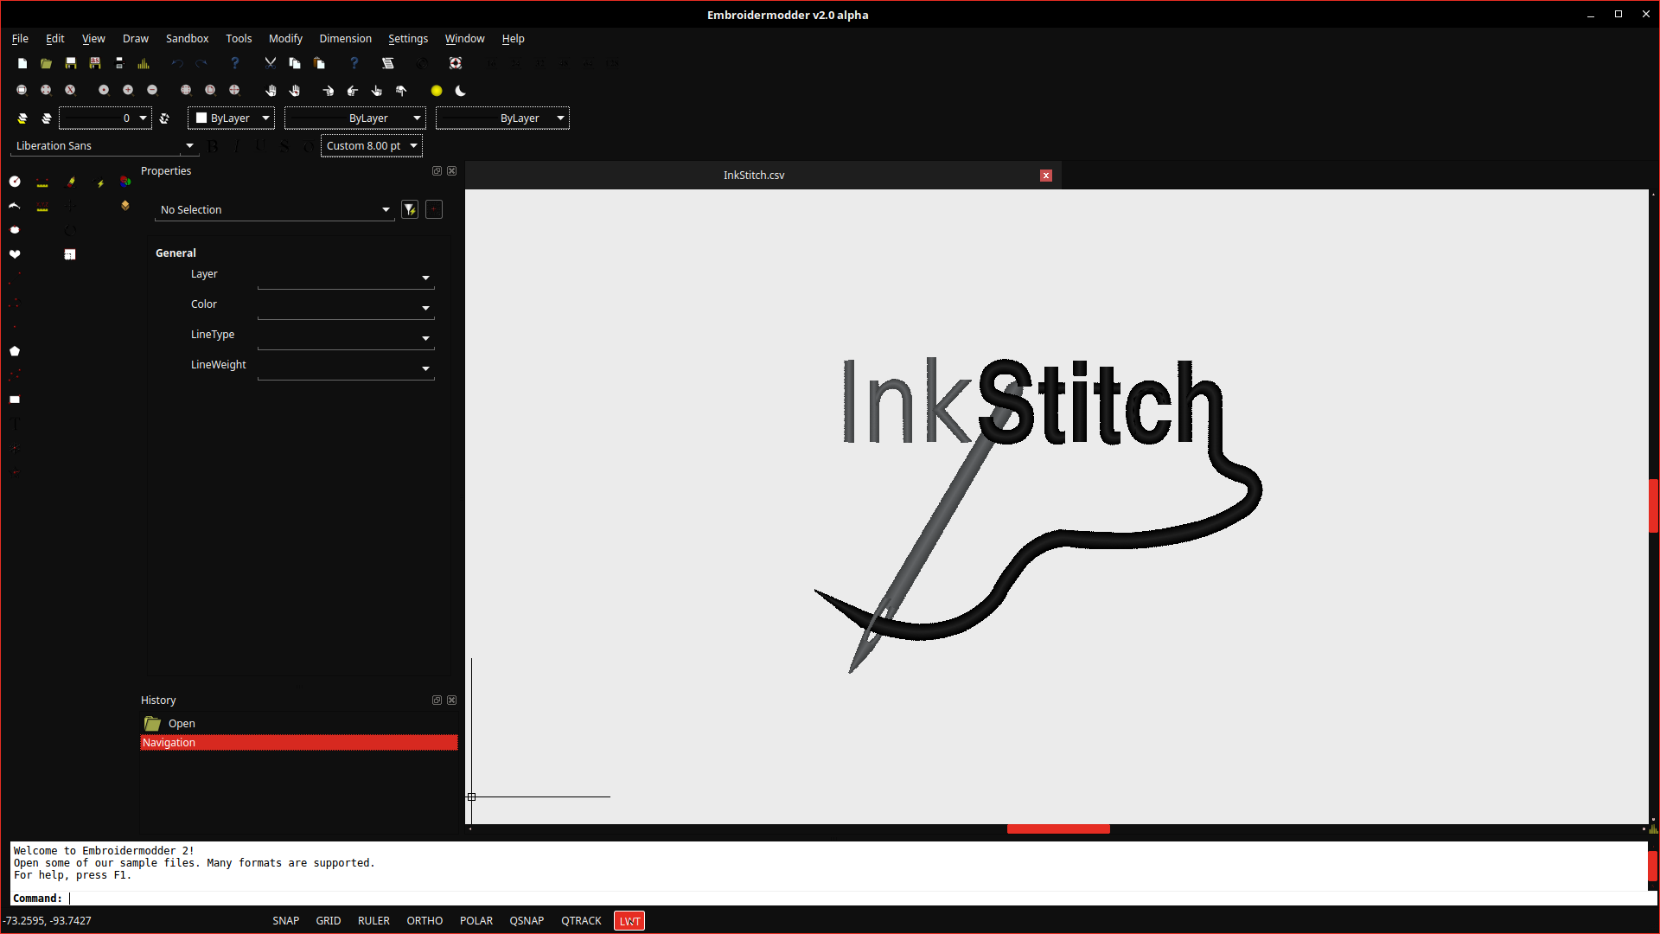Disable the LWT status bar toggle

(629, 920)
